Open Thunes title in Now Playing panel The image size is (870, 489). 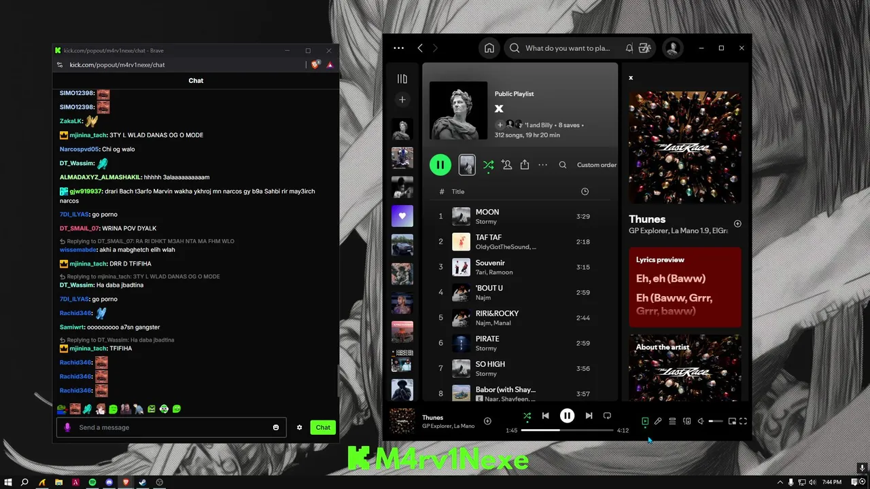[647, 219]
